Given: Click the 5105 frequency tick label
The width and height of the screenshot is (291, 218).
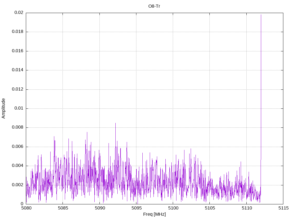Looking at the screenshot, I should tap(209, 208).
